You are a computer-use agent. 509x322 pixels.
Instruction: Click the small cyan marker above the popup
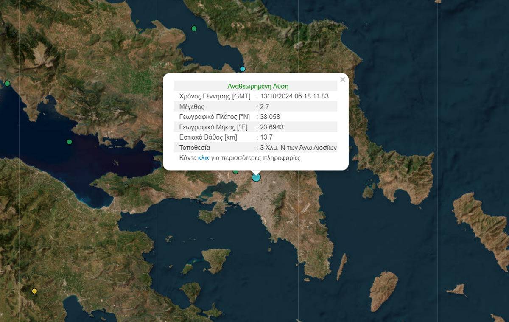pos(243,69)
